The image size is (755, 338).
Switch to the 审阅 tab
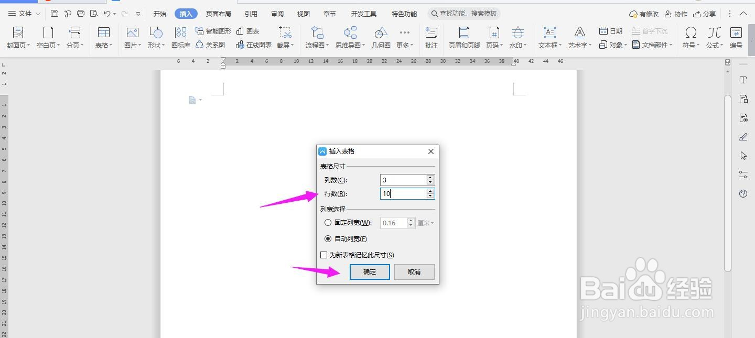pos(277,14)
